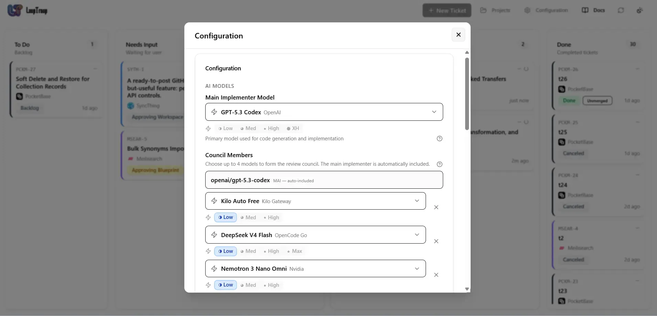Click the Backlog status on PCKM-27 card
The image size is (657, 316).
click(x=30, y=108)
